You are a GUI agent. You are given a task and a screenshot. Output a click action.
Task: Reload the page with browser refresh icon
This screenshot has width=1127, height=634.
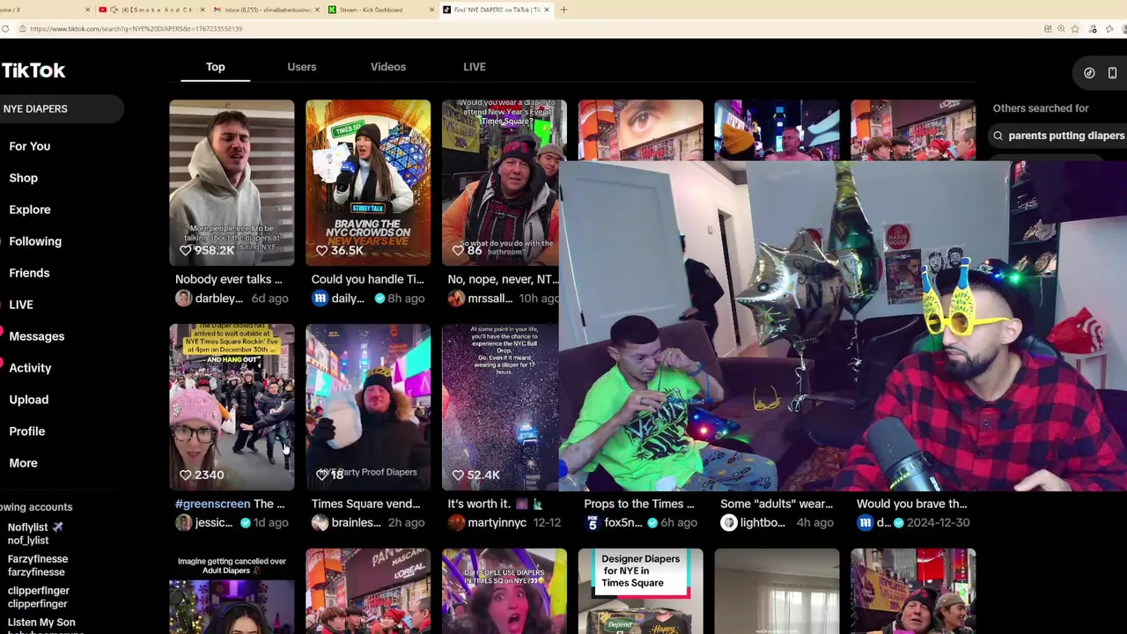(5, 28)
